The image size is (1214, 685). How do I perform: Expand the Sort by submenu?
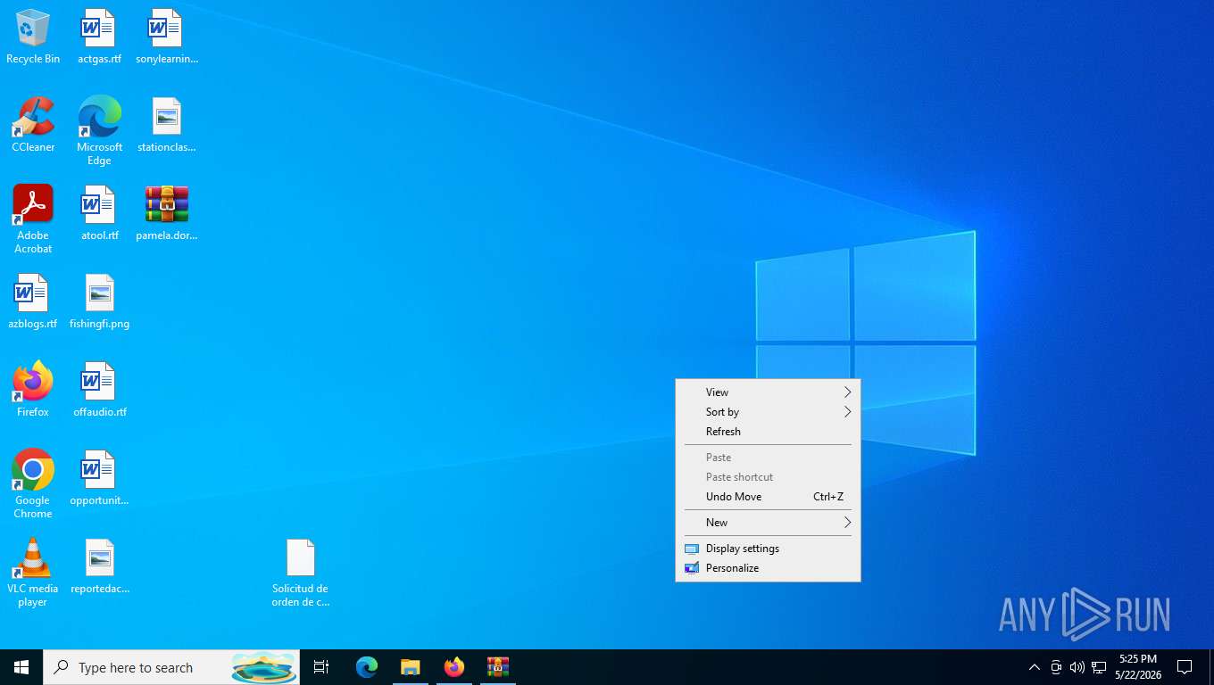pyautogui.click(x=768, y=412)
